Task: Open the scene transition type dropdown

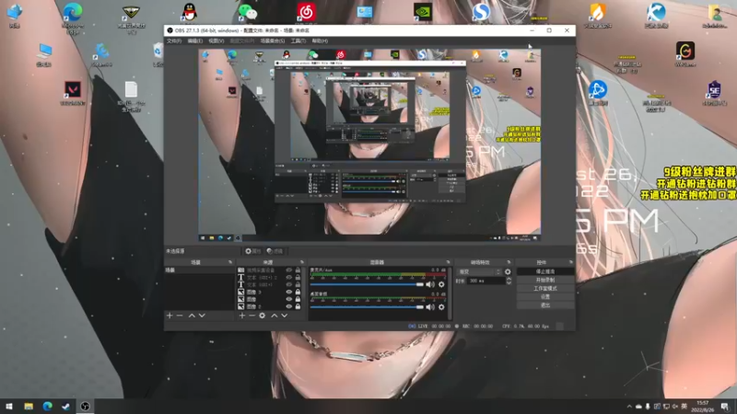Action: 479,271
